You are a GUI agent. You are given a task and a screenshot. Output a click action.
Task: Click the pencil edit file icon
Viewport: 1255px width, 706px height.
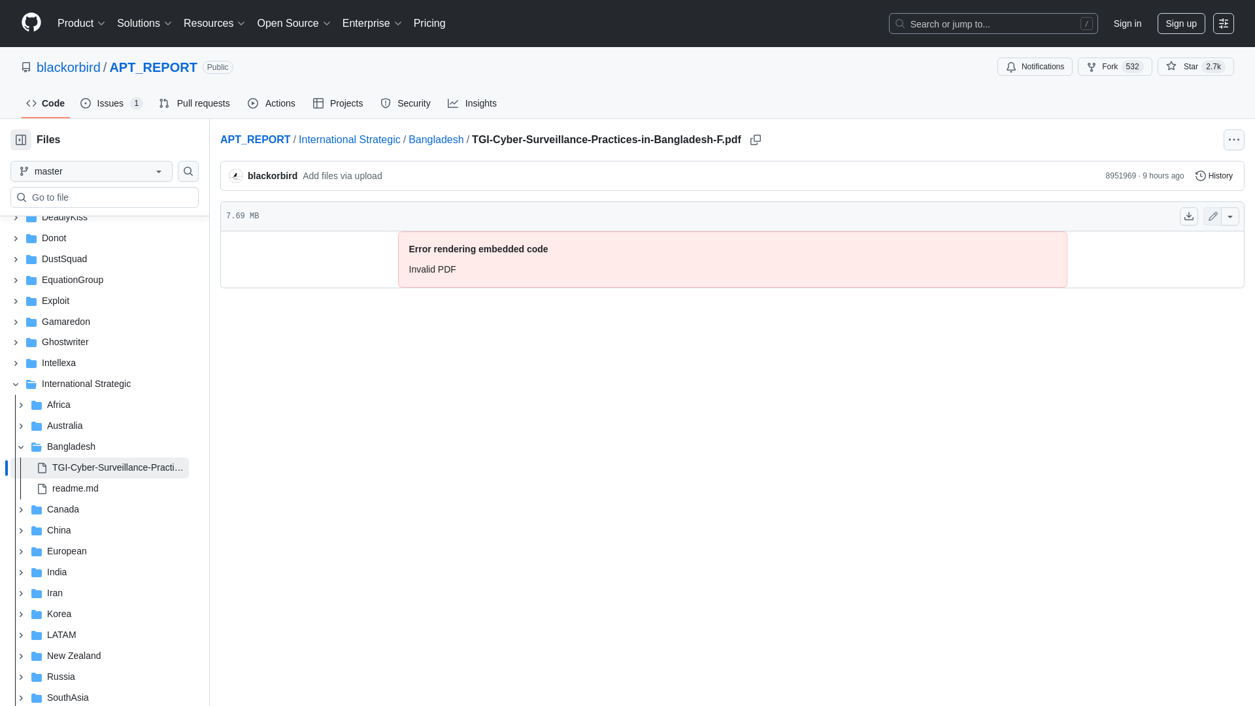pyautogui.click(x=1213, y=216)
